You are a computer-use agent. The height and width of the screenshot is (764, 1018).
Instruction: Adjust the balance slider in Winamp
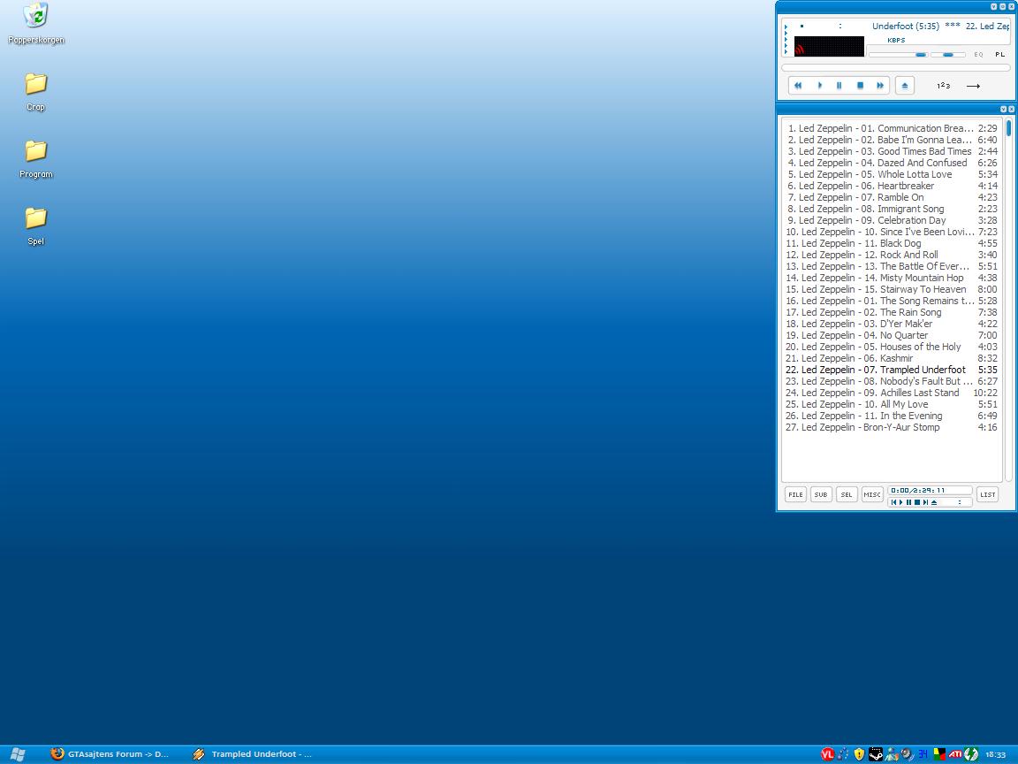948,55
